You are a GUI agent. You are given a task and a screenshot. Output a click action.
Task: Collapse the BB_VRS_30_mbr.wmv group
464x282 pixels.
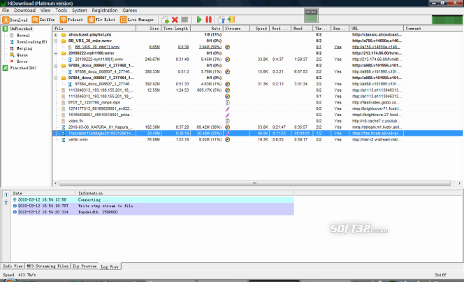coord(56,41)
